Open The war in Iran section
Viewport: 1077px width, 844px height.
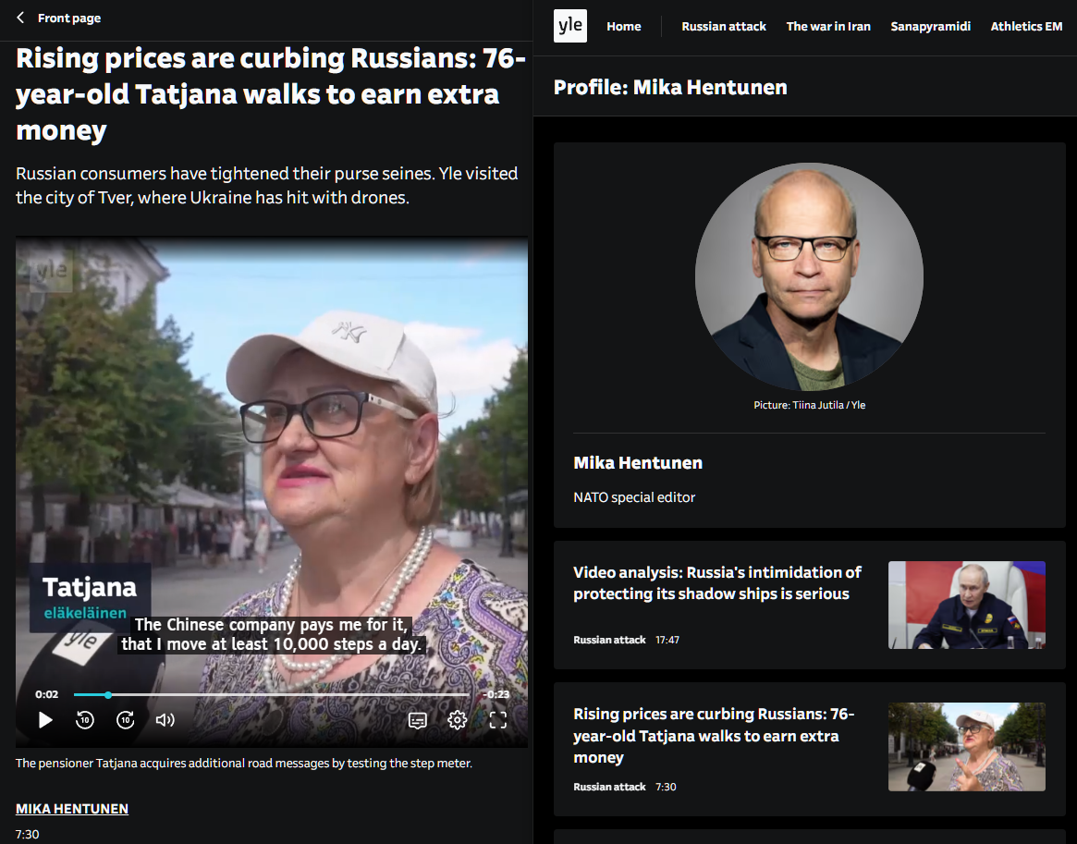(828, 26)
